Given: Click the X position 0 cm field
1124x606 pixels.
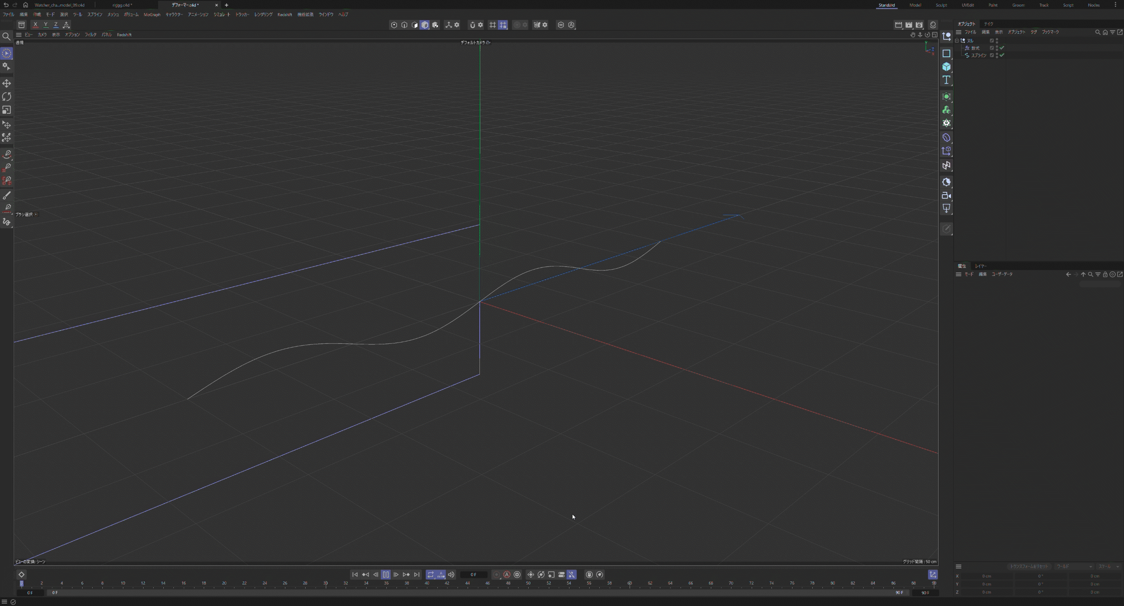Looking at the screenshot, I should tap(987, 576).
